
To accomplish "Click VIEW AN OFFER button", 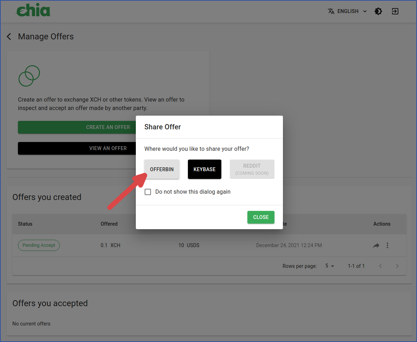I will click(77, 148).
